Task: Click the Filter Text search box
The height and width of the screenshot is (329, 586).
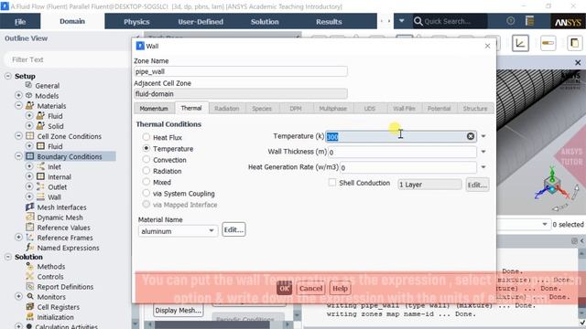Action: click(x=67, y=59)
